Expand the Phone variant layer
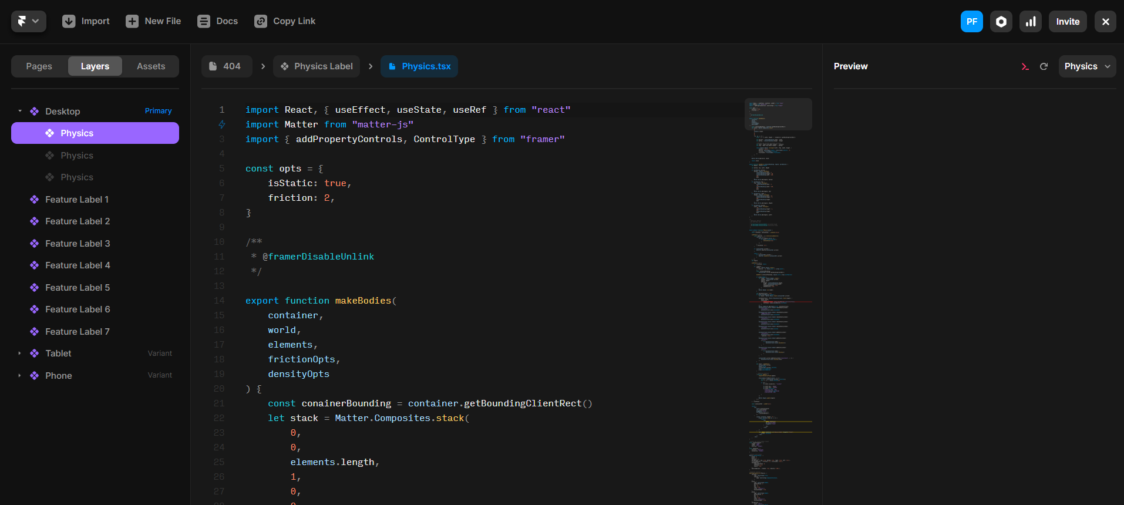 pos(20,376)
